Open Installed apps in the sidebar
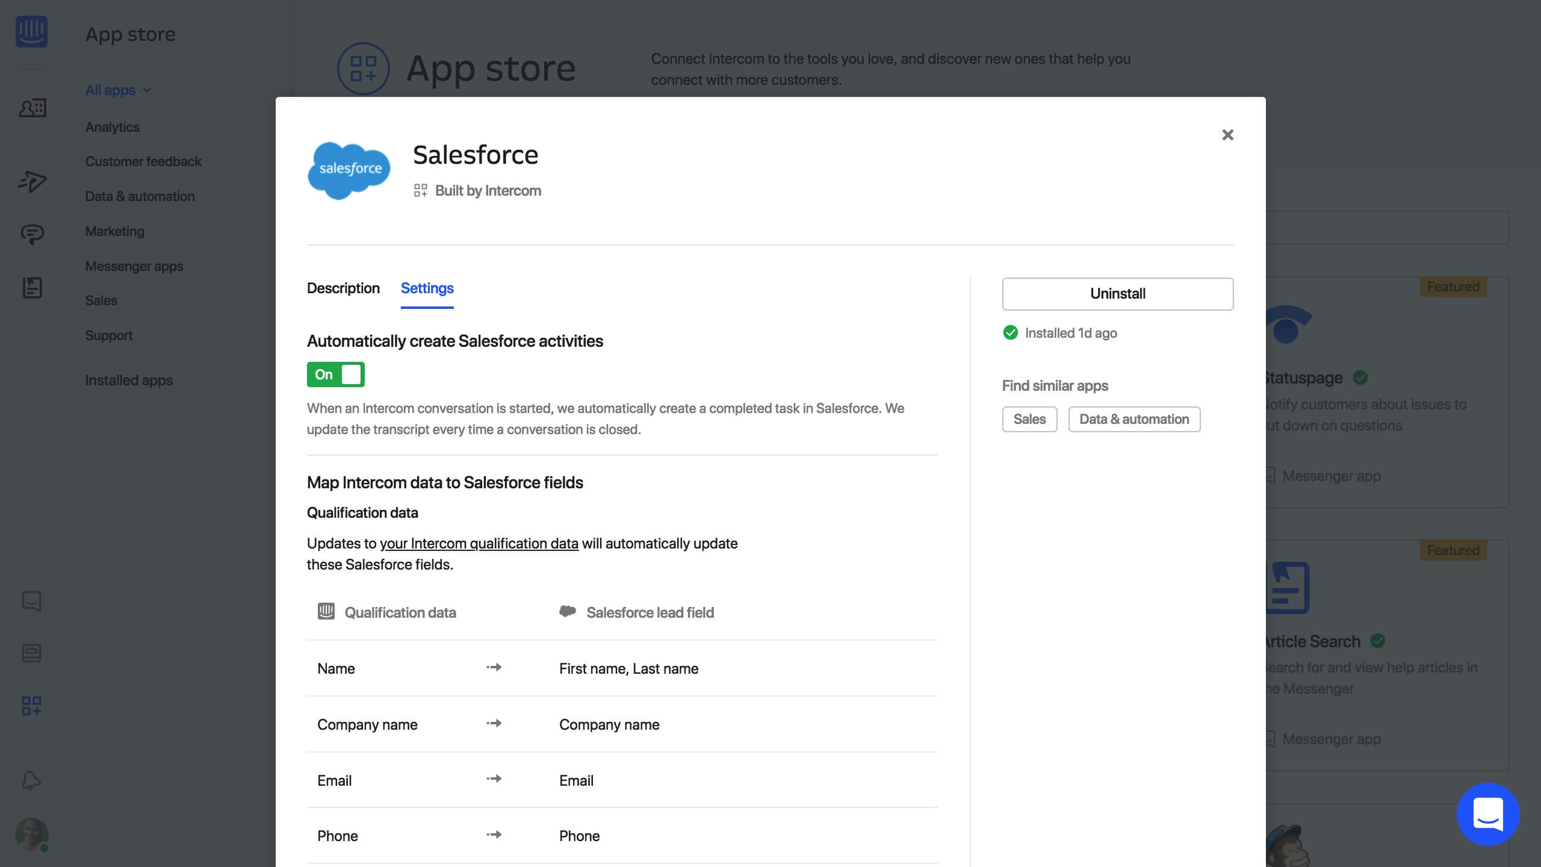 coord(129,381)
